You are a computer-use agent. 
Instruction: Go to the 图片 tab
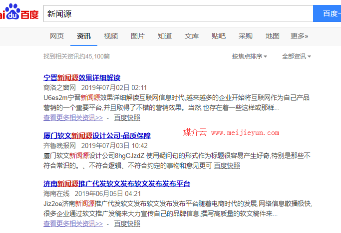(138, 36)
